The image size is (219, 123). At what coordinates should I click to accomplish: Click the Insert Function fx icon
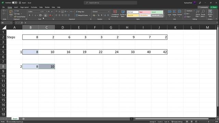click(22, 23)
